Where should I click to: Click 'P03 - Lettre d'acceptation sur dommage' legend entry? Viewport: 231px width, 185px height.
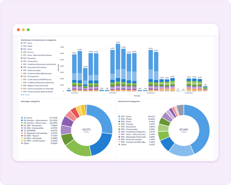(37, 89)
